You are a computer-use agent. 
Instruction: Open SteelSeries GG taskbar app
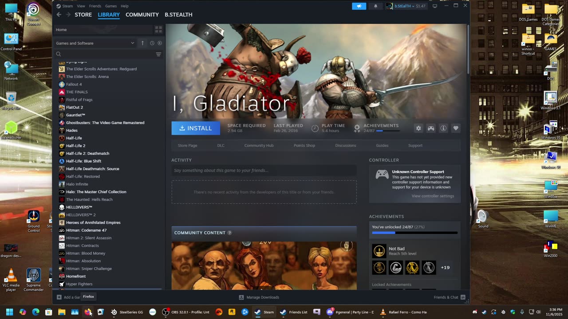(127, 312)
